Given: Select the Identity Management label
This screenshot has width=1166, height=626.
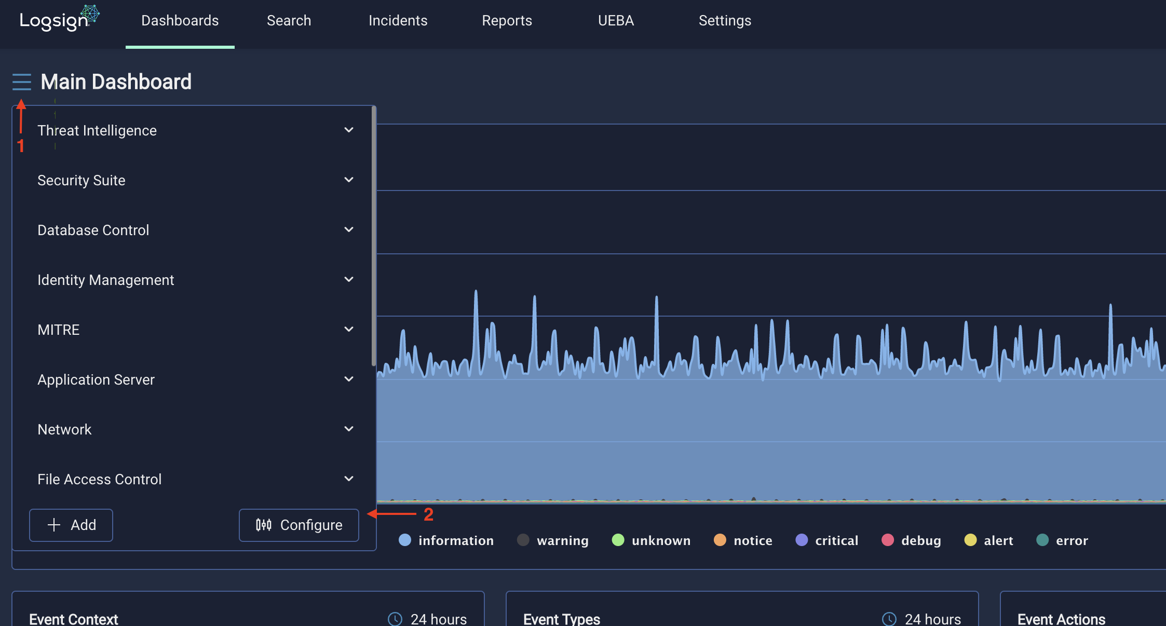Looking at the screenshot, I should pyautogui.click(x=106, y=280).
